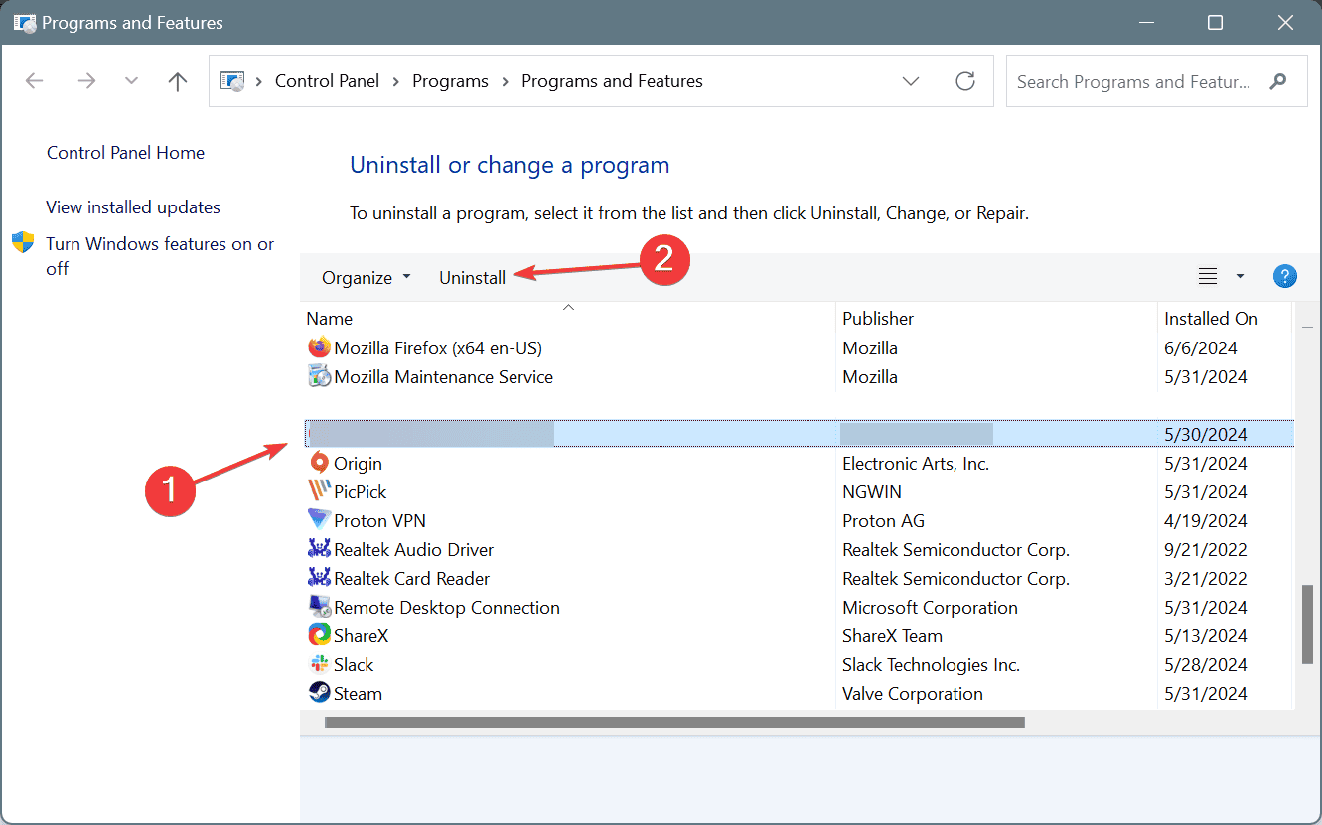Go back with the Back arrow
1322x825 pixels.
click(34, 81)
